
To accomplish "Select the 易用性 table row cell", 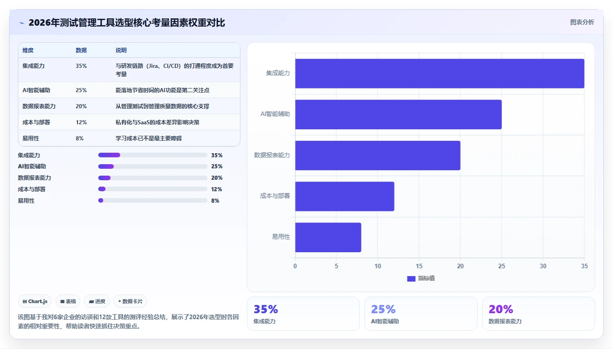I will pyautogui.click(x=31, y=138).
